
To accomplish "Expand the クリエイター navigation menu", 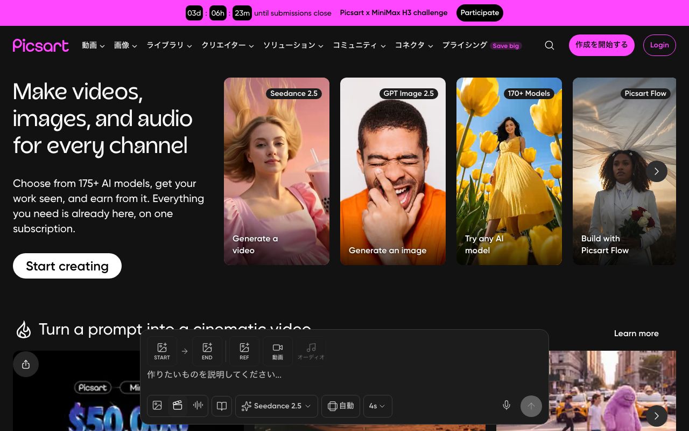I will coord(228,45).
